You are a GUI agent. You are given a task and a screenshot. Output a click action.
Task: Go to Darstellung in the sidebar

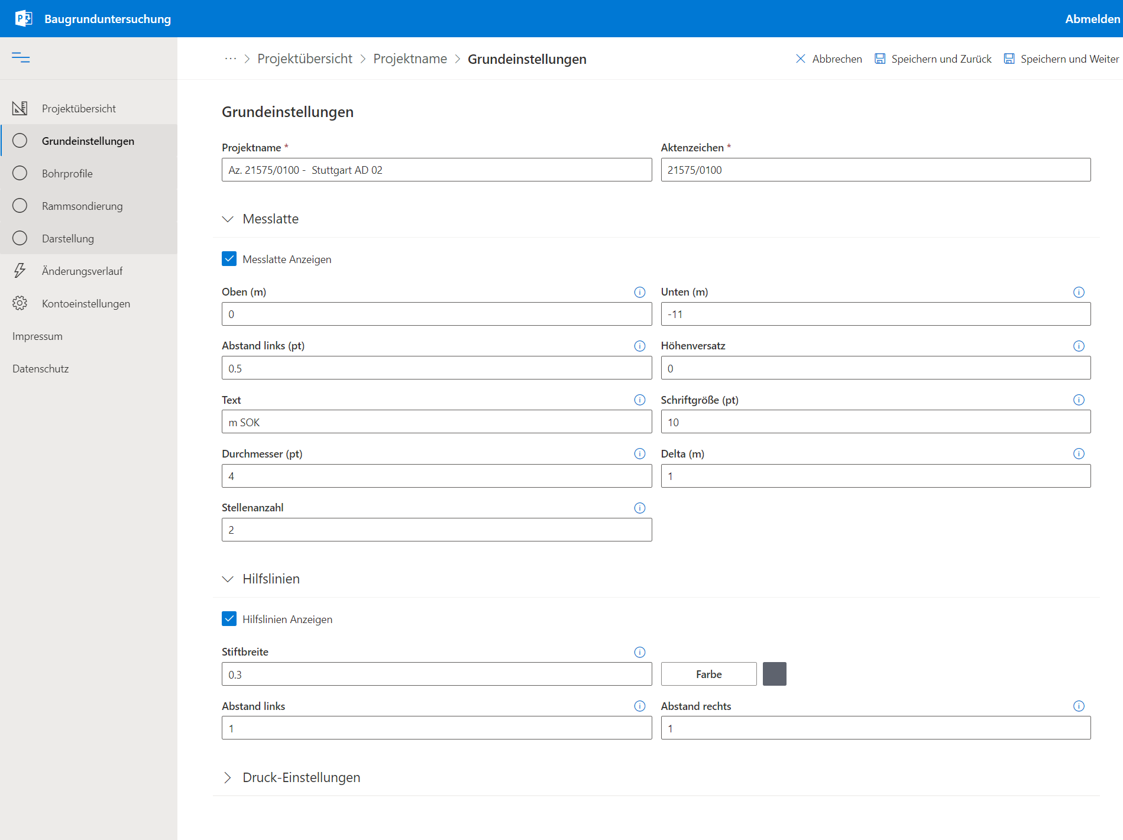[x=68, y=238]
